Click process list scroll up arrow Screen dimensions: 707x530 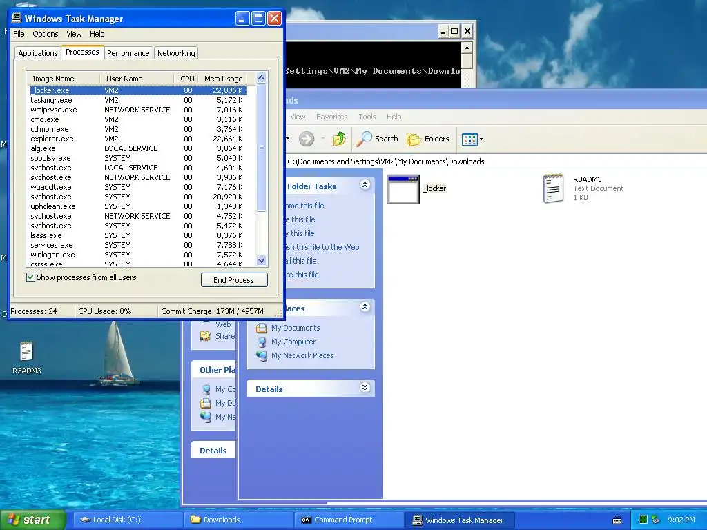(261, 77)
